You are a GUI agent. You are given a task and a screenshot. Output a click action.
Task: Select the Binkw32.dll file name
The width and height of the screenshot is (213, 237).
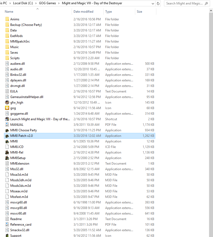(x=18, y=75)
